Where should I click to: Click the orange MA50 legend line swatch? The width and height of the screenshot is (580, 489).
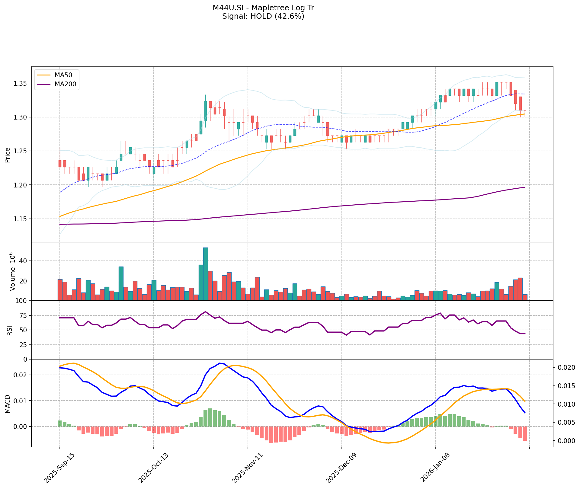pos(44,75)
